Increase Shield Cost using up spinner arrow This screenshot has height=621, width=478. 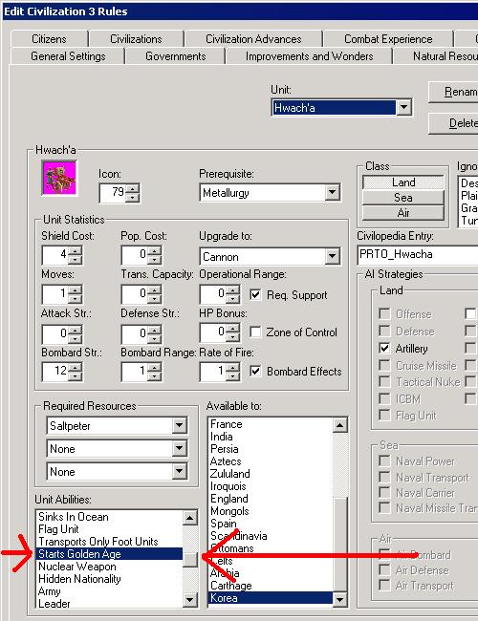(x=76, y=250)
